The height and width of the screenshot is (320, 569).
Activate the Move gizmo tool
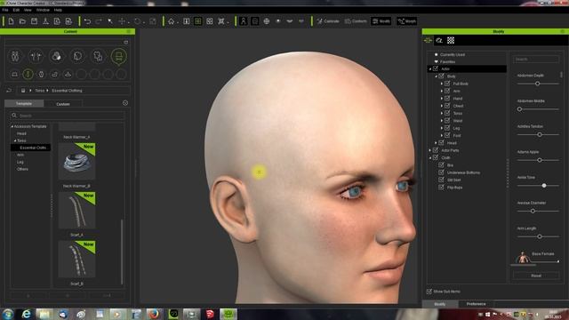[x=122, y=21]
